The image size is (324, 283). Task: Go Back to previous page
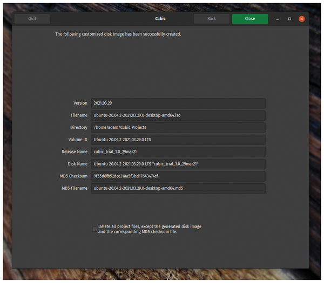point(211,19)
